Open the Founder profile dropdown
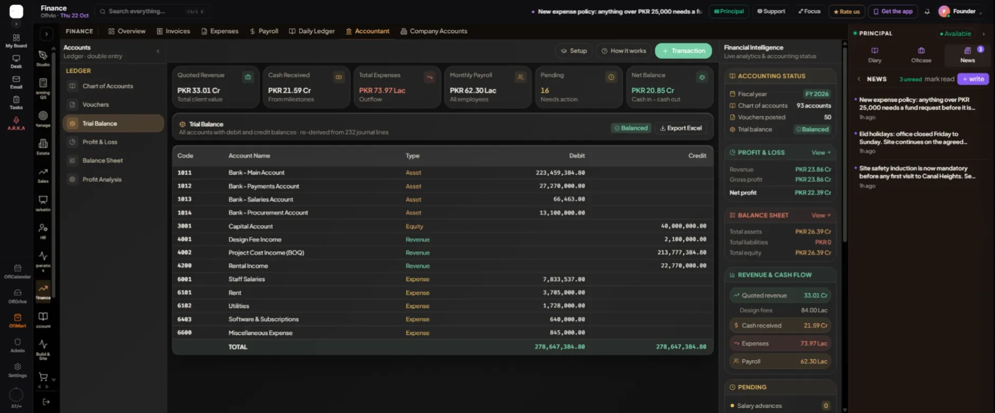This screenshot has height=413, width=995. [x=961, y=12]
